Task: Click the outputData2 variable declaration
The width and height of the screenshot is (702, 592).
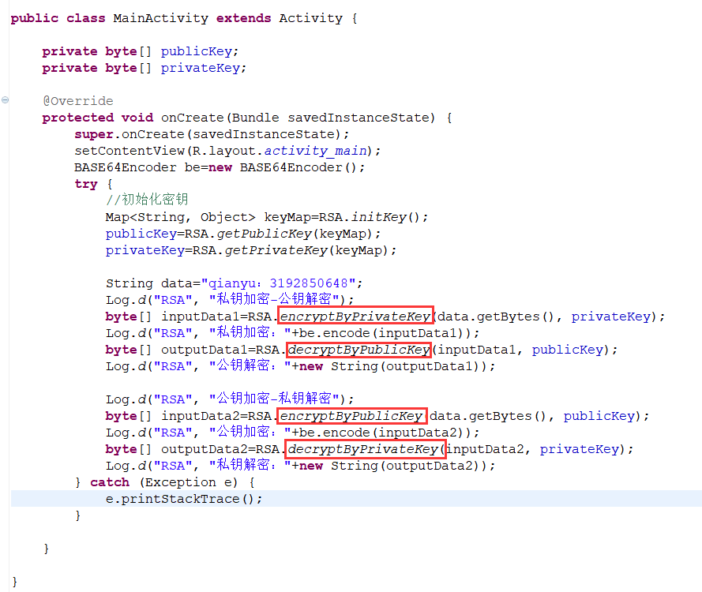Action: (205, 449)
